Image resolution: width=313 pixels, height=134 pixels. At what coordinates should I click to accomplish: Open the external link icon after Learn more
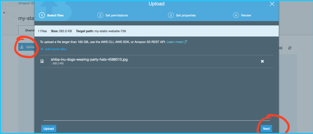pyautogui.click(x=185, y=42)
